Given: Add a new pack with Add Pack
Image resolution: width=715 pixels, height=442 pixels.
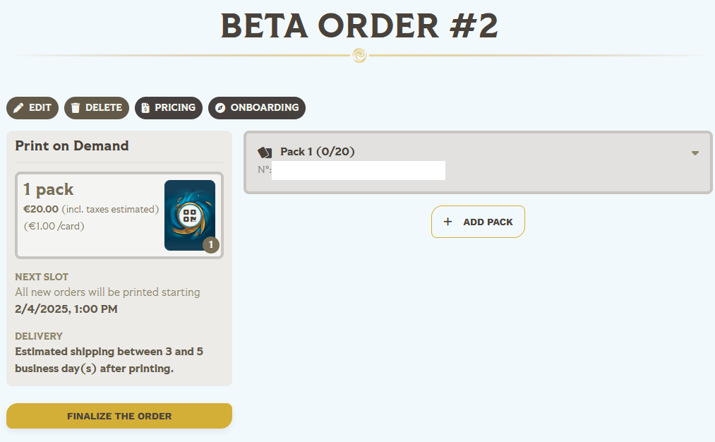Looking at the screenshot, I should click(478, 222).
